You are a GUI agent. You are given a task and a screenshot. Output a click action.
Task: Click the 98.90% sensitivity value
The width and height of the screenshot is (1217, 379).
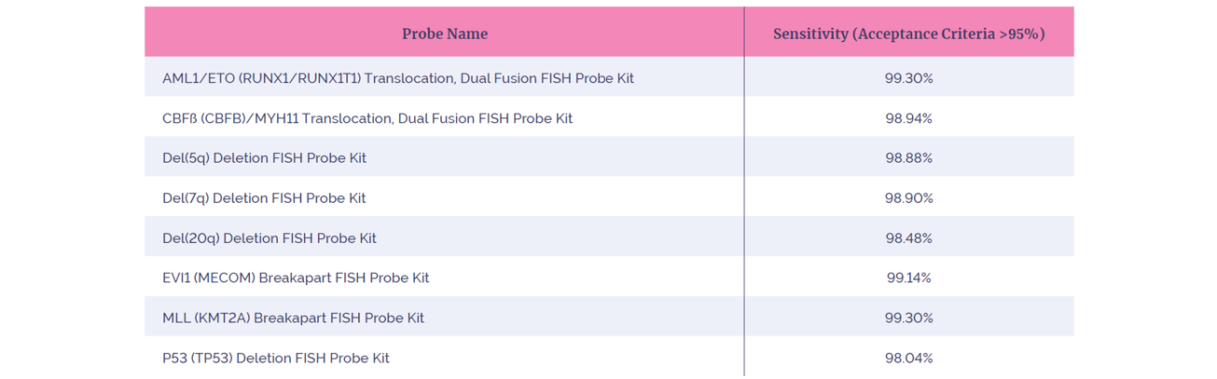909,198
